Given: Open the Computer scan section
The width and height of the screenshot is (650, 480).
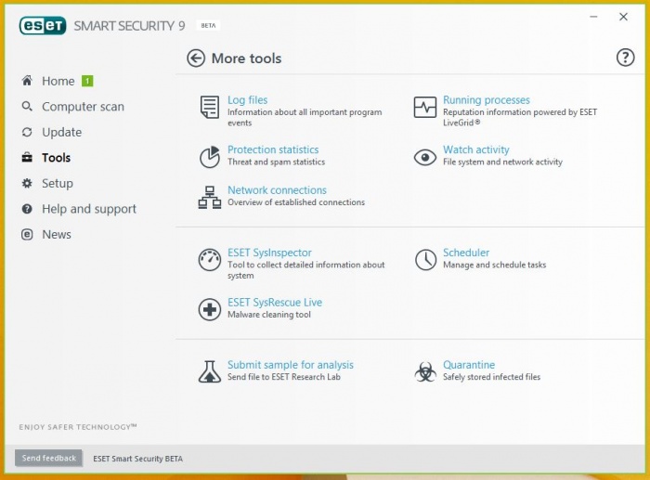Looking at the screenshot, I should [x=83, y=107].
